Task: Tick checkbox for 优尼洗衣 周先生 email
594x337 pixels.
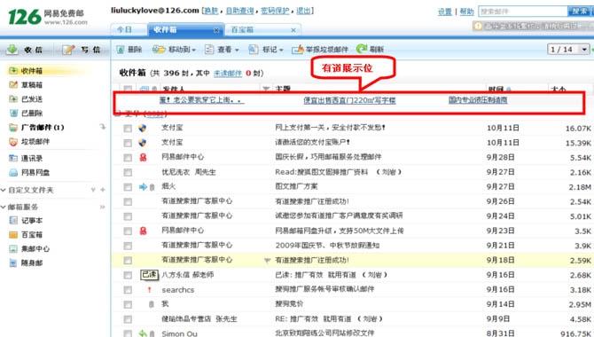Action: click(x=128, y=172)
